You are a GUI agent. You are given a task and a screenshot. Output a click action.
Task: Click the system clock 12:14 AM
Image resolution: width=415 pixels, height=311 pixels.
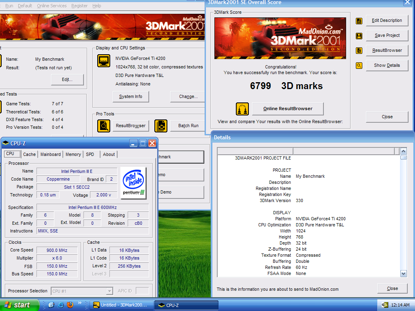[400, 305]
